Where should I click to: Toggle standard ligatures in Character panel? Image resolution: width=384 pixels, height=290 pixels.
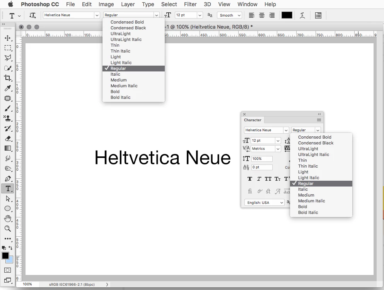pyautogui.click(x=249, y=191)
